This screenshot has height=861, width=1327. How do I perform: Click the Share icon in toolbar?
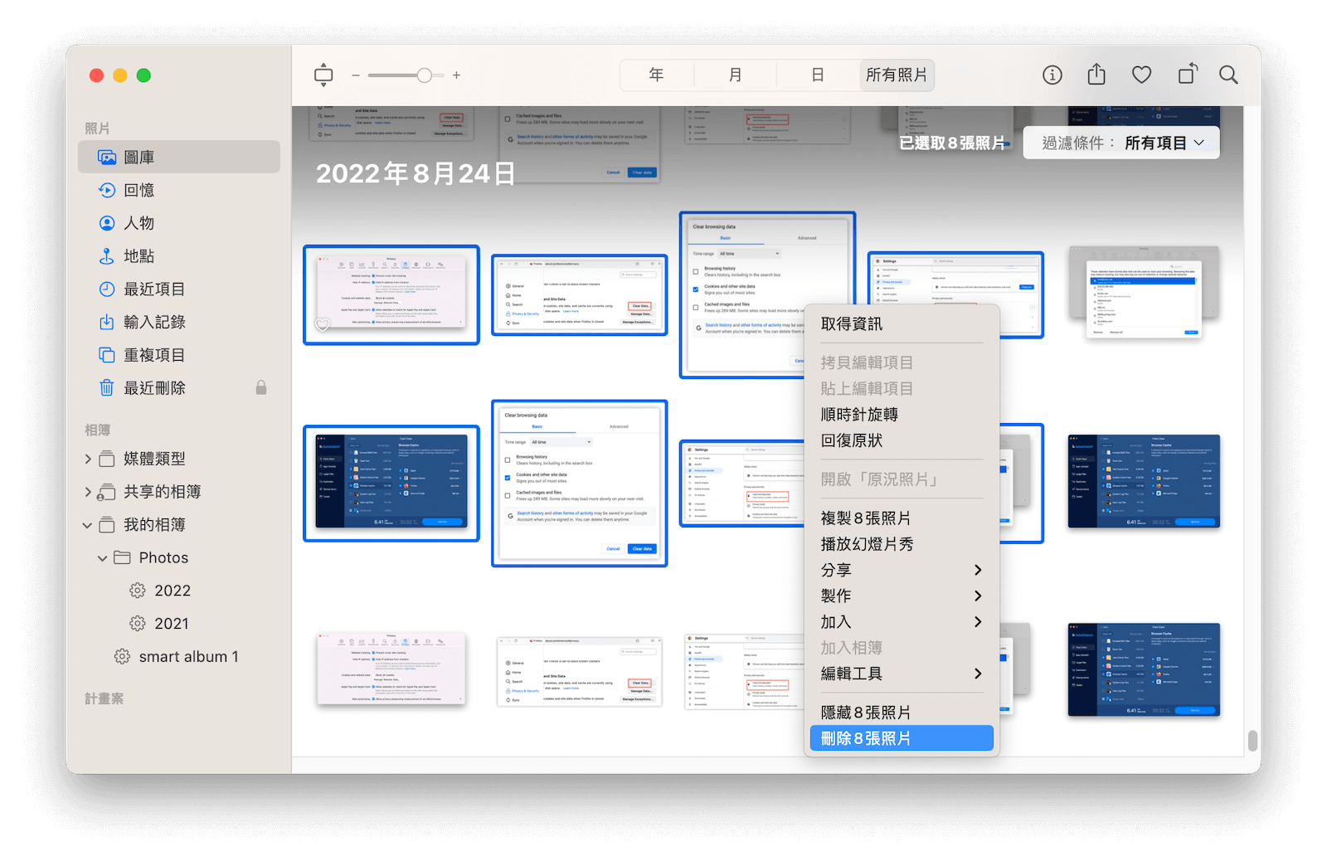point(1096,75)
